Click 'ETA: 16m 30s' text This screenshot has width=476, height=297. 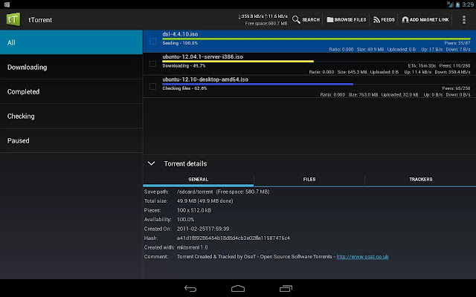point(422,66)
